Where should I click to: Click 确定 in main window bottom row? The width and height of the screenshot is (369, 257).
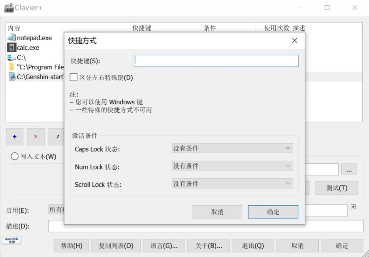point(342,246)
